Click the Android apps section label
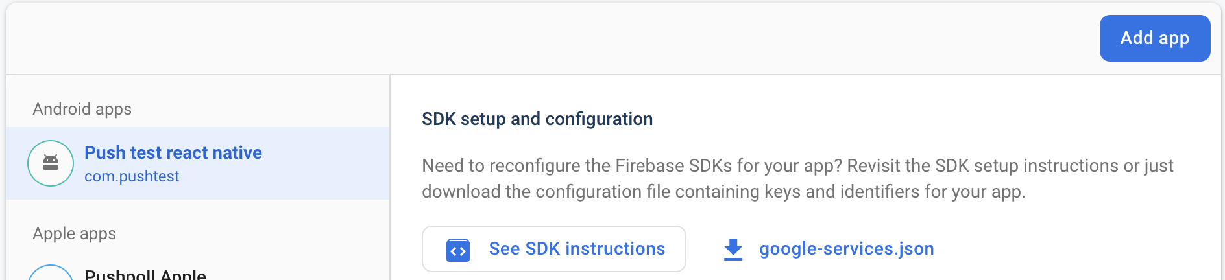1225x280 pixels. [82, 109]
